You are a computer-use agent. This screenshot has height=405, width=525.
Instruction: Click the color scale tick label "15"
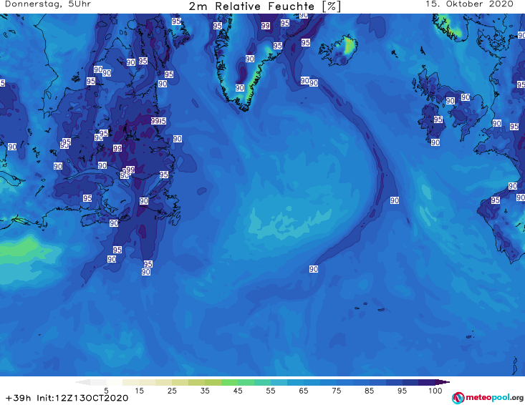pos(139,391)
